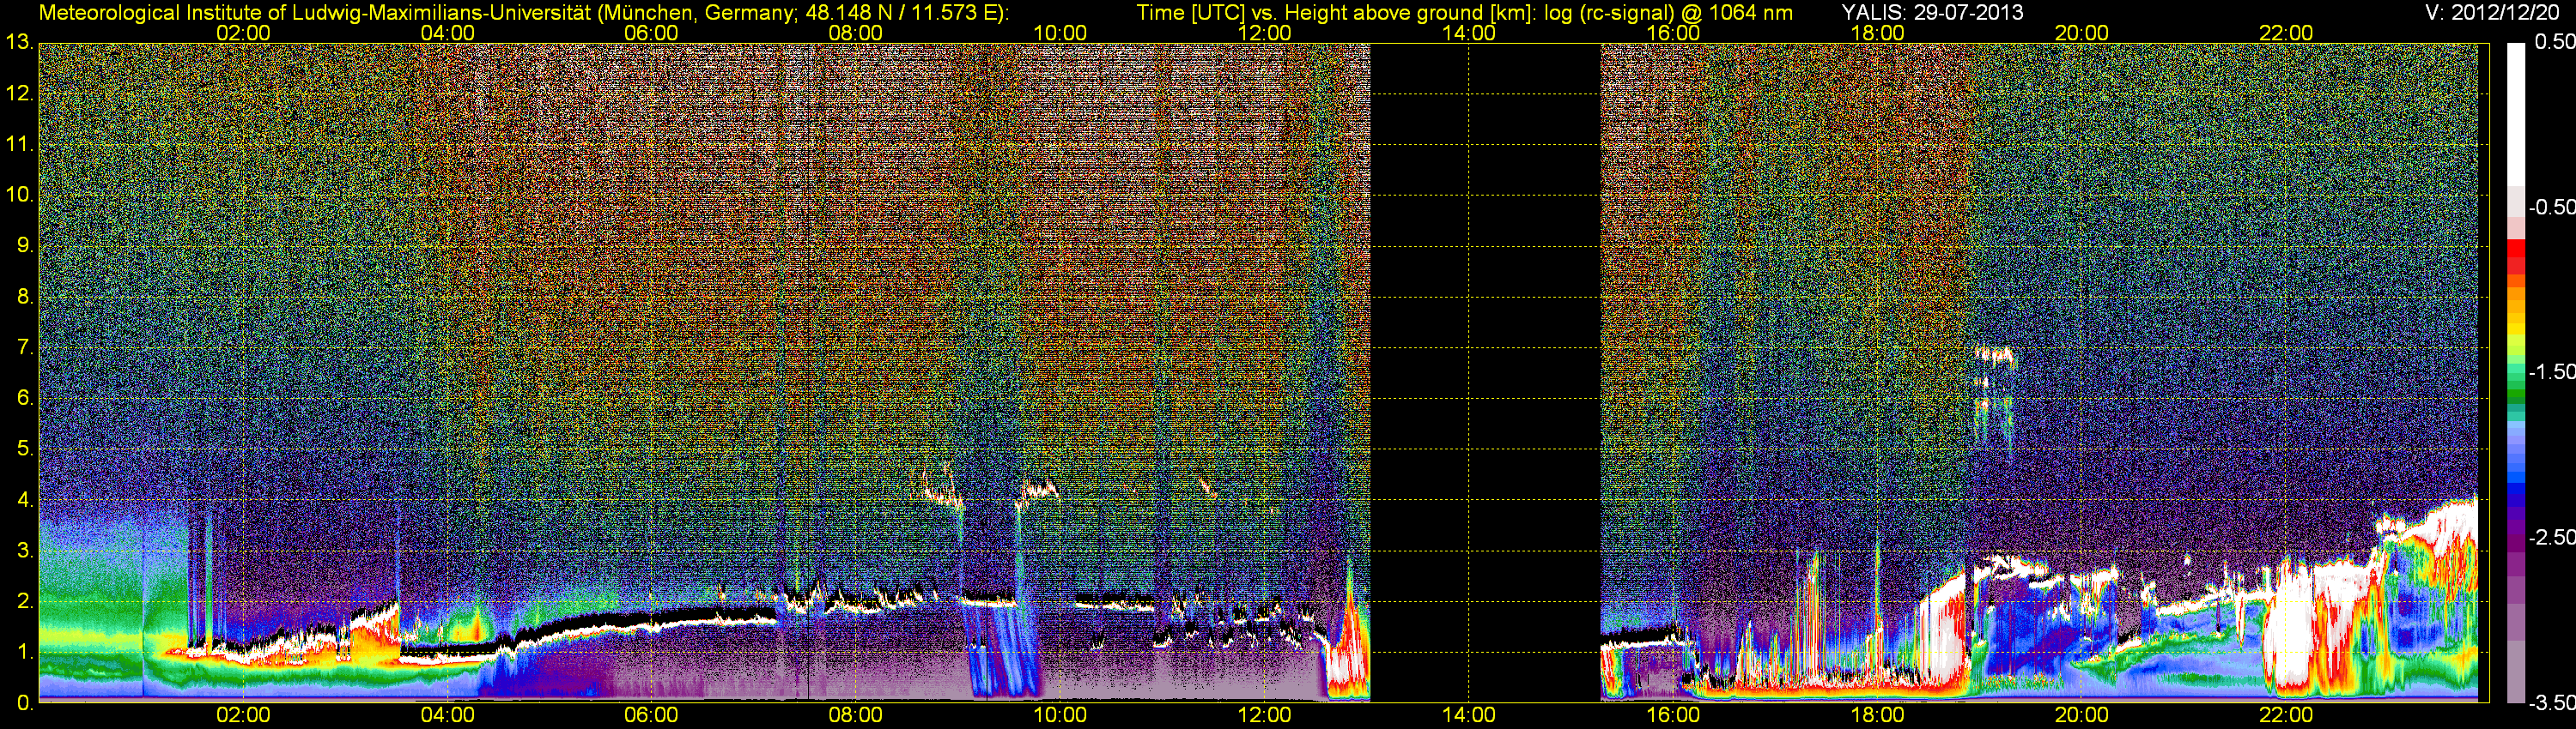Screen dimensions: 2576x729
Task: Click '08:00' on the top time axis
Action: [x=856, y=33]
